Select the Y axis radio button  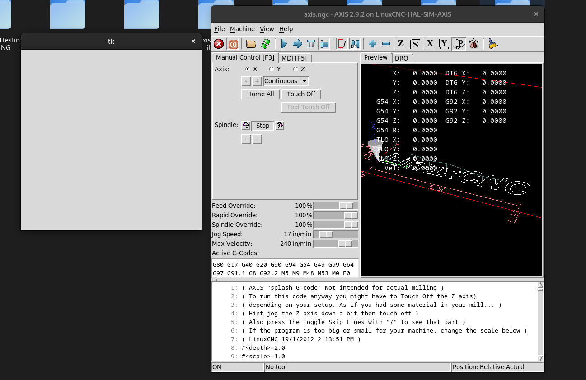[x=272, y=69]
